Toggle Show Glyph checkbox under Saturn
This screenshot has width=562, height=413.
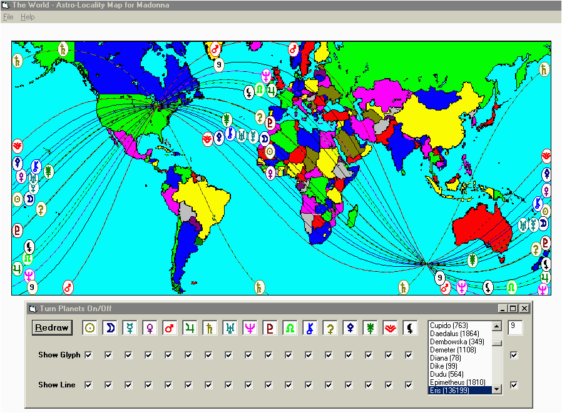[208, 355]
